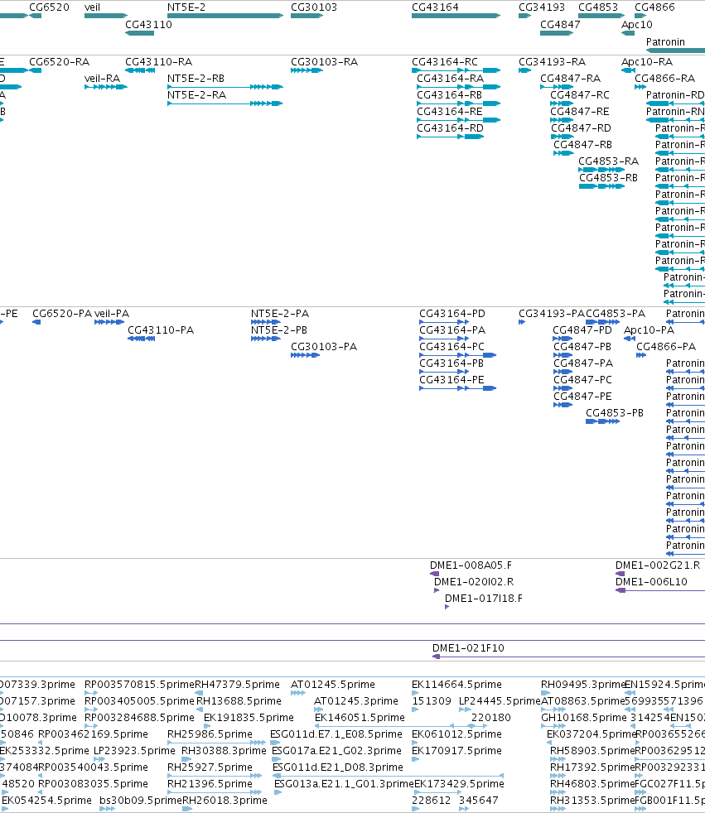705x813 pixels.
Task: Click clone end DME1-017I18.F
Action: 447,607
